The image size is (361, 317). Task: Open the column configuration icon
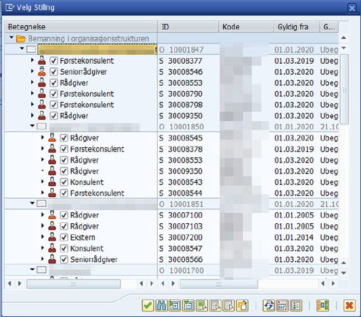point(283,306)
